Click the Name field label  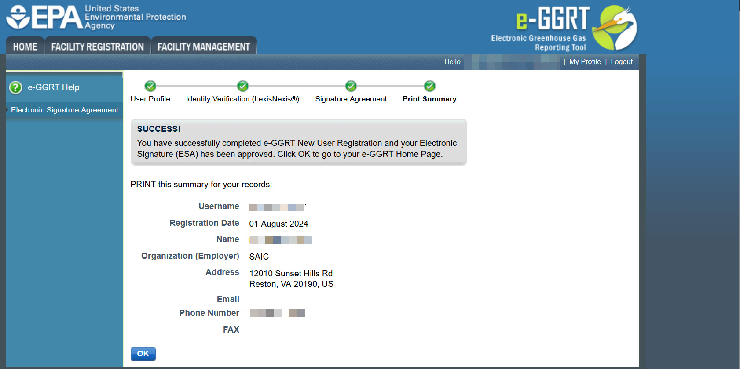(228, 239)
